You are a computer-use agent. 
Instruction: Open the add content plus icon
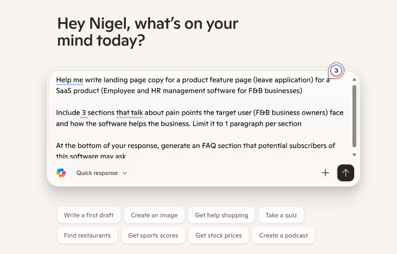(x=325, y=173)
